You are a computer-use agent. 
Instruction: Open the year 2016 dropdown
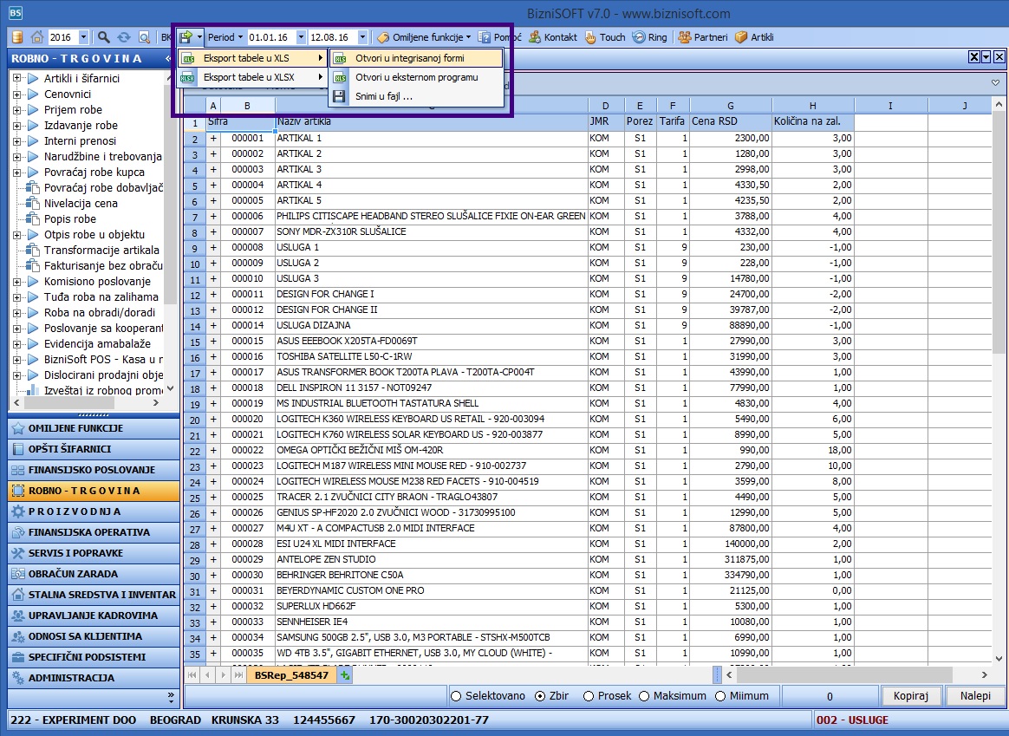pyautogui.click(x=83, y=37)
